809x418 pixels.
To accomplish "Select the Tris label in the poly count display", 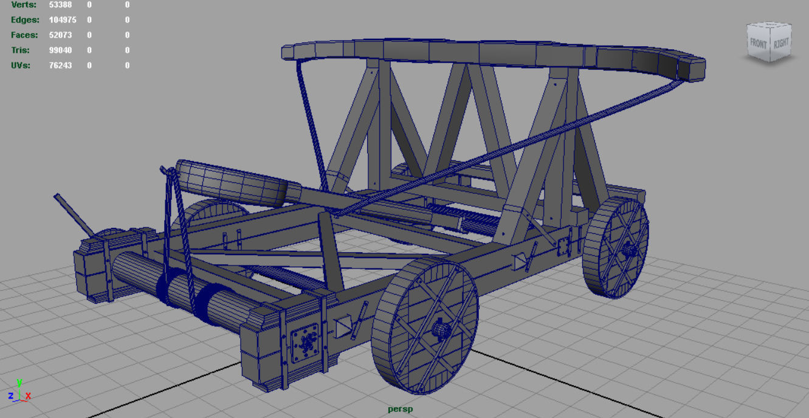I will pyautogui.click(x=21, y=50).
